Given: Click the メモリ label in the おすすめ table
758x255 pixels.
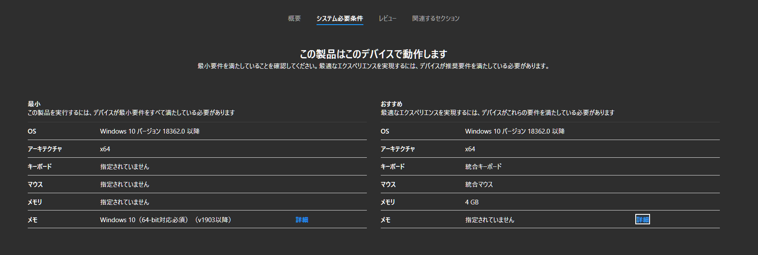Looking at the screenshot, I should point(388,202).
